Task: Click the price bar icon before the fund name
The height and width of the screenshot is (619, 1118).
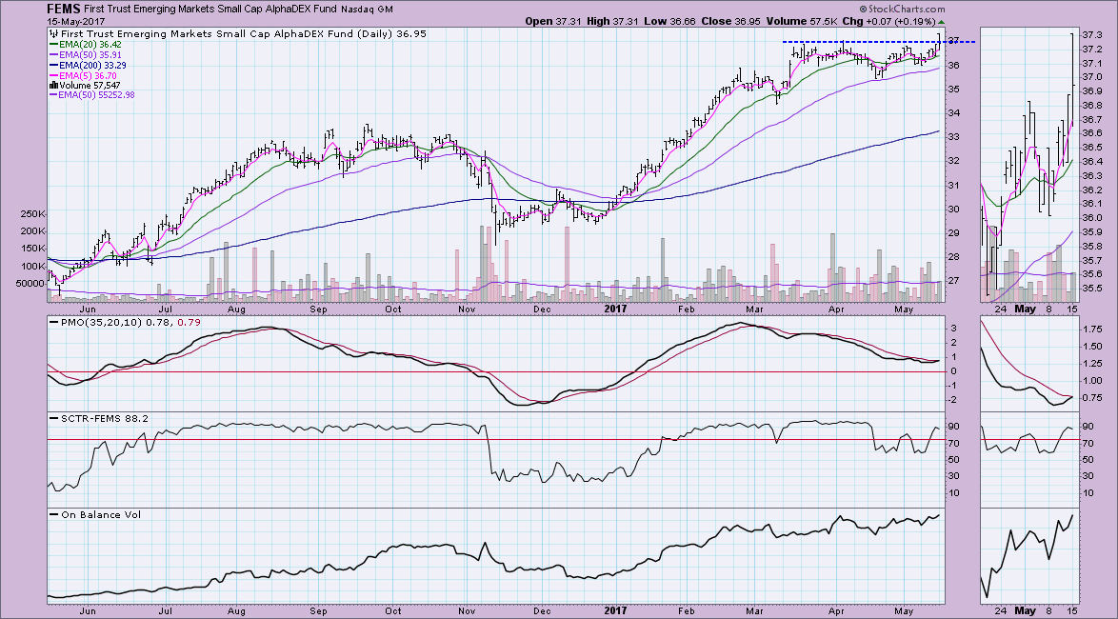Action: (x=53, y=33)
